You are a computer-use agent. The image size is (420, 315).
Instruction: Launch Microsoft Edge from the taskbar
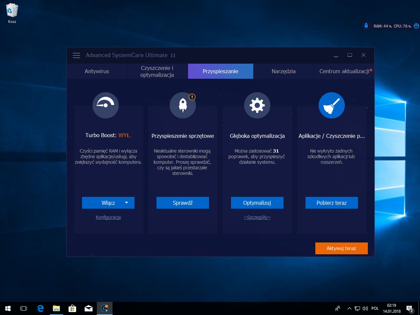[x=40, y=308]
